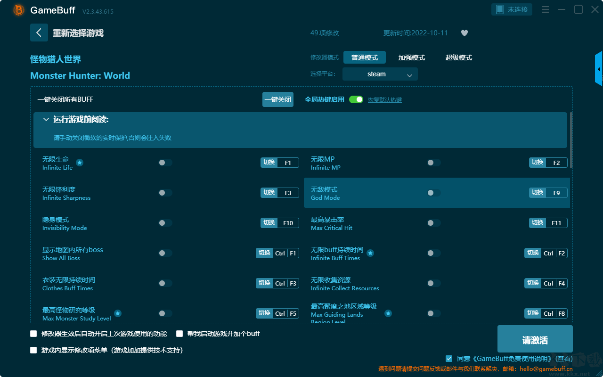Disable the 全局热键启用 global hotkey switch
This screenshot has height=377, width=603.
point(356,99)
